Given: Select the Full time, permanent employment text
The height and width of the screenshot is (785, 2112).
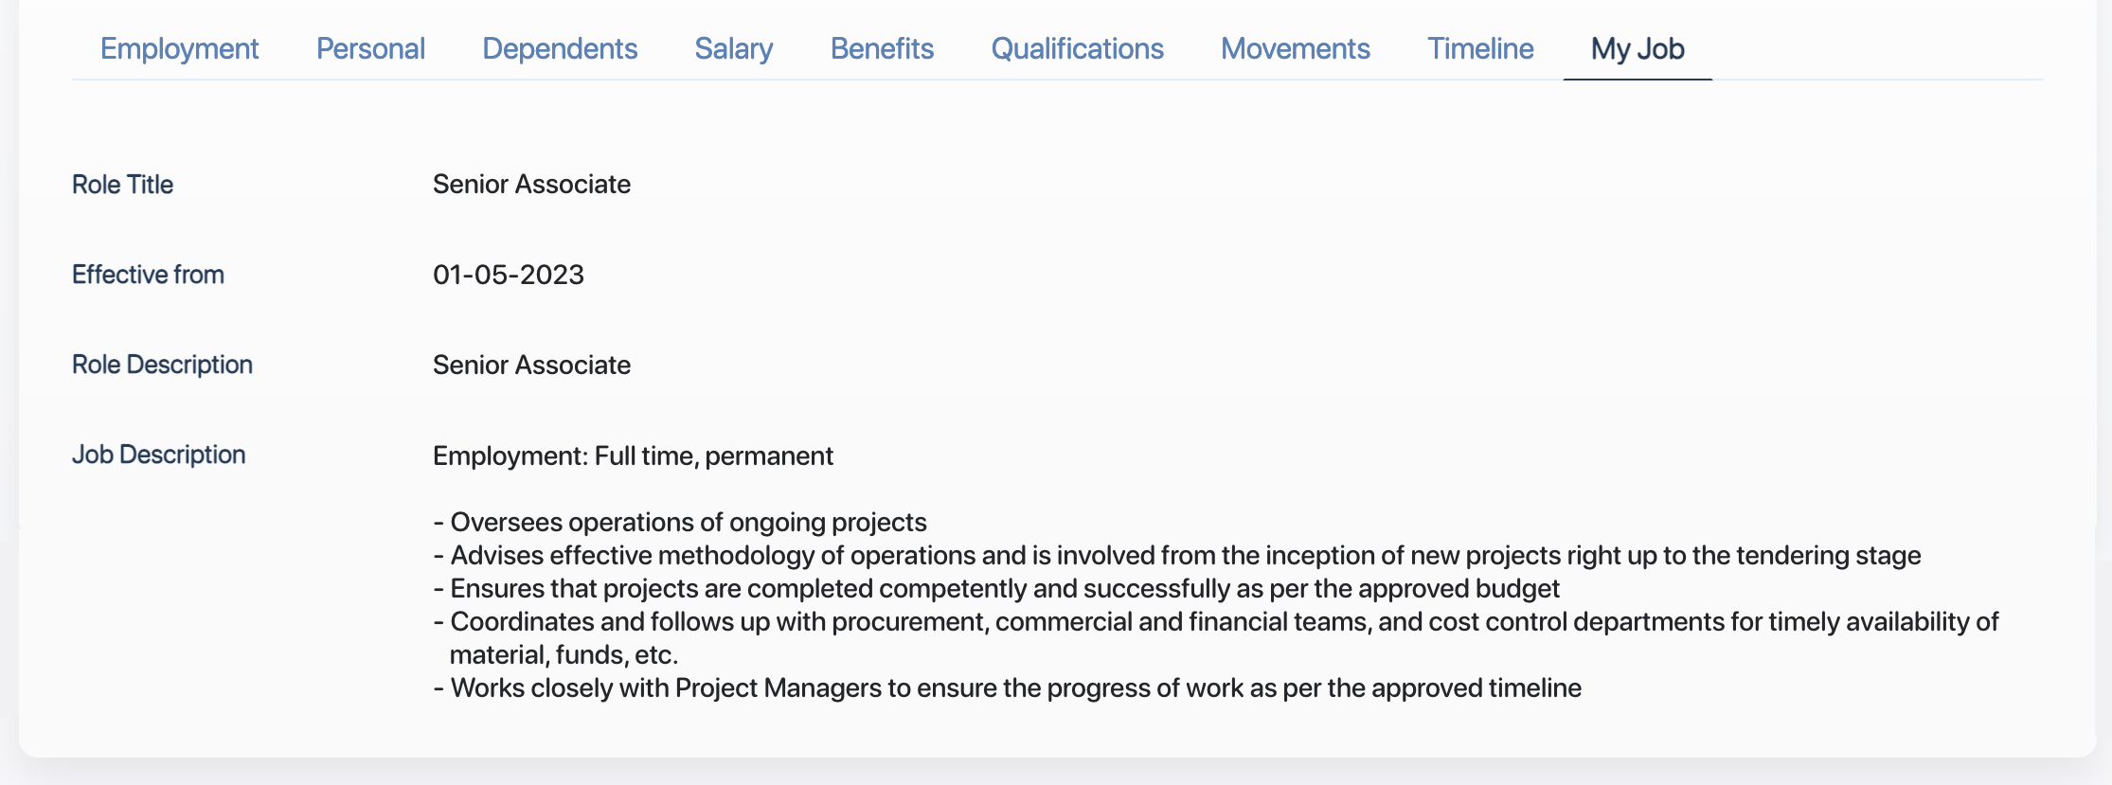Looking at the screenshot, I should [633, 455].
